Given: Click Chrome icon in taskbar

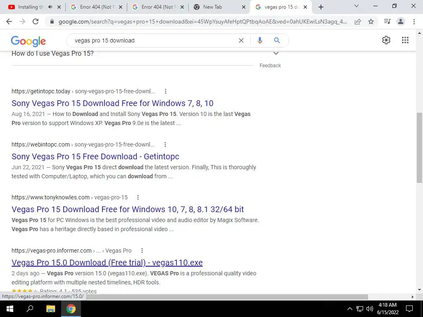Looking at the screenshot, I should pyautogui.click(x=71, y=309).
